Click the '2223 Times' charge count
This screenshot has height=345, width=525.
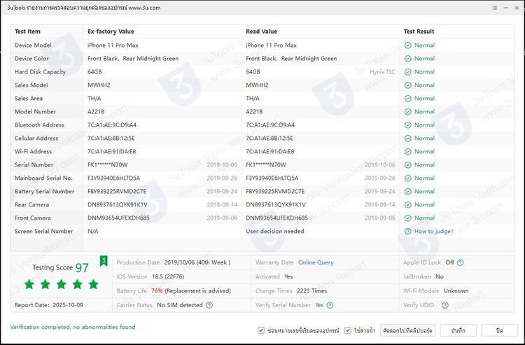(x=311, y=291)
